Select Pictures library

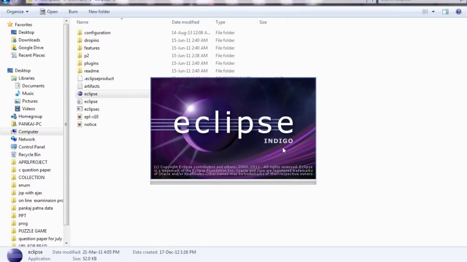click(x=30, y=101)
